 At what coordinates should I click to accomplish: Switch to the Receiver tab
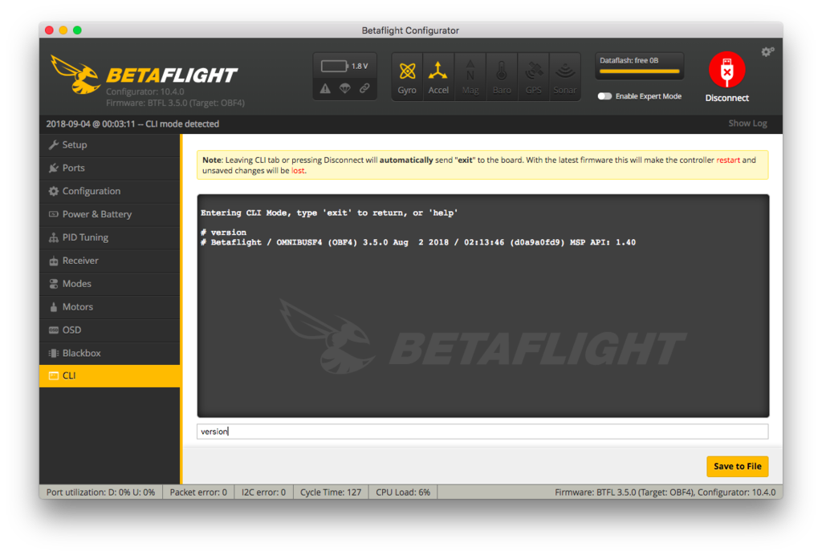click(109, 260)
